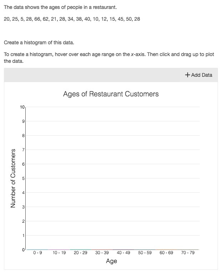
Task: Click the Number of Customers axis label
Action: pyautogui.click(x=13, y=178)
